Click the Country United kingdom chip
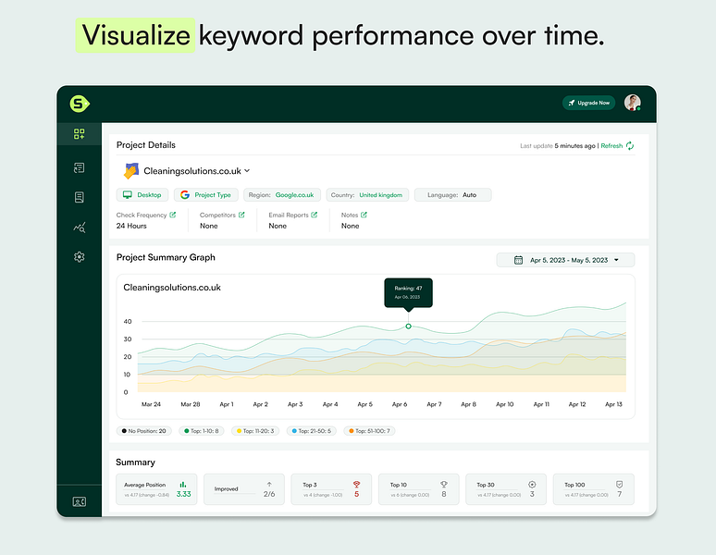Image resolution: width=716 pixels, height=555 pixels. (367, 195)
